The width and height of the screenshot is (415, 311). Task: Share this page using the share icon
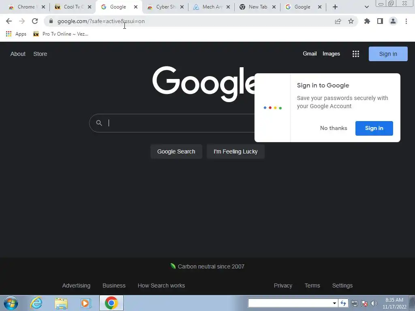[x=338, y=21]
